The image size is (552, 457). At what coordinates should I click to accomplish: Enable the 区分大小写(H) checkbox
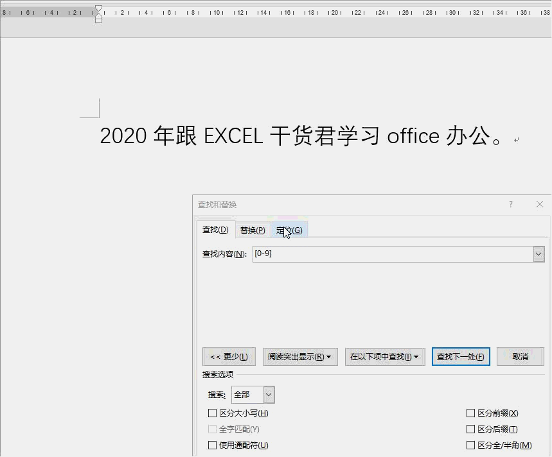click(212, 413)
